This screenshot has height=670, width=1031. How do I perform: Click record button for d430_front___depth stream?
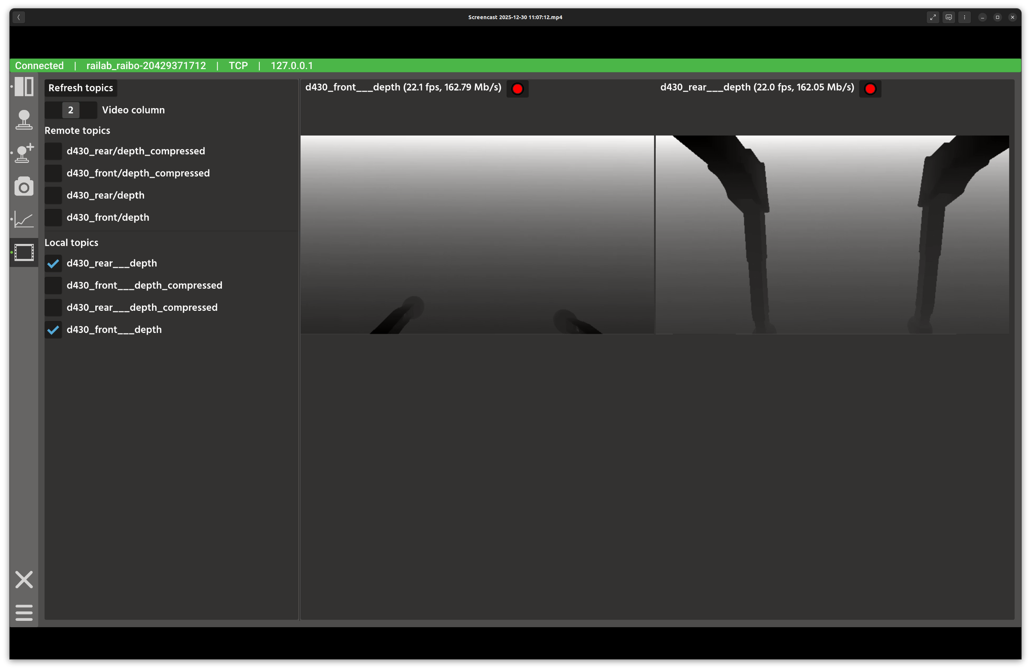coord(517,89)
